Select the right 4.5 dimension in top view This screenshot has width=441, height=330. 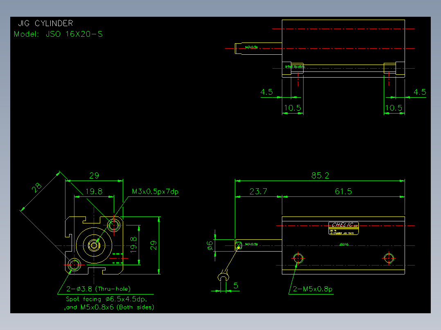tap(420, 92)
